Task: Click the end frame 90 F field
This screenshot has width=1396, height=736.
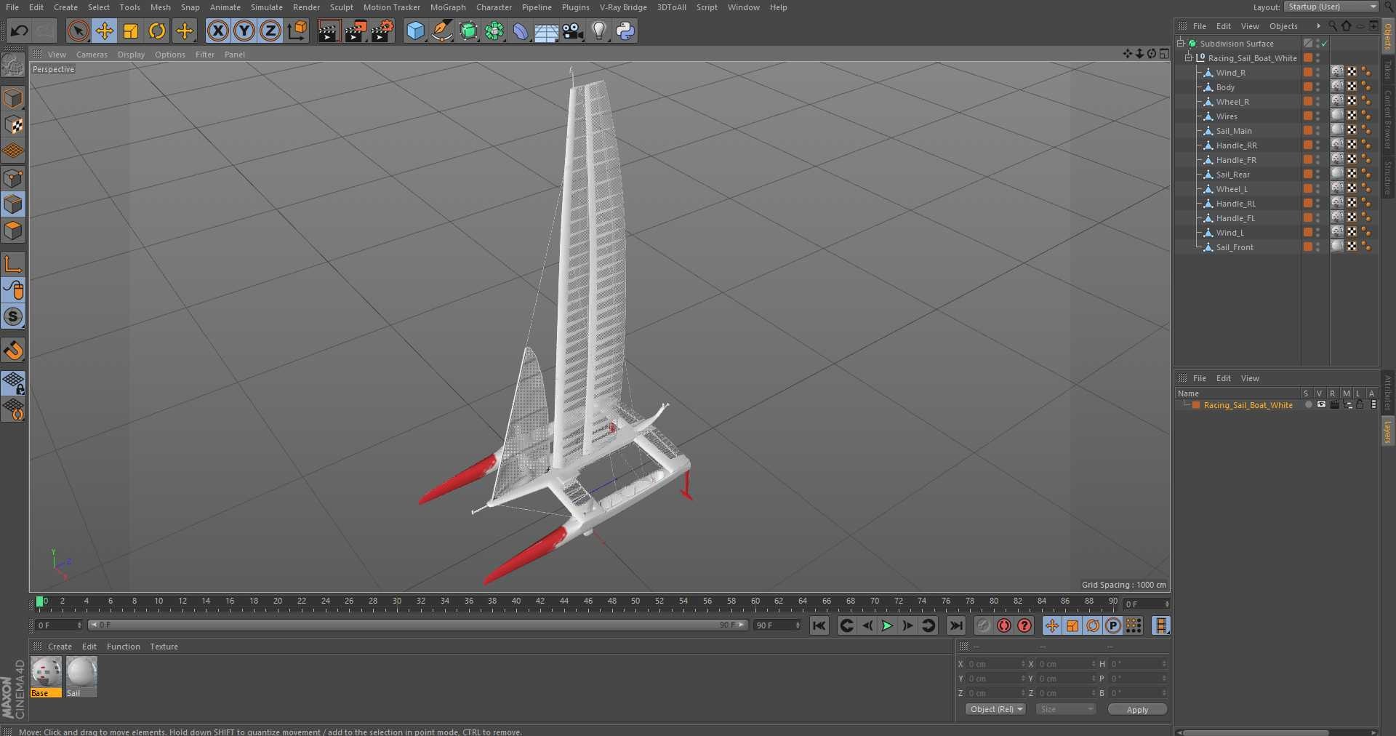Action: pyautogui.click(x=777, y=625)
